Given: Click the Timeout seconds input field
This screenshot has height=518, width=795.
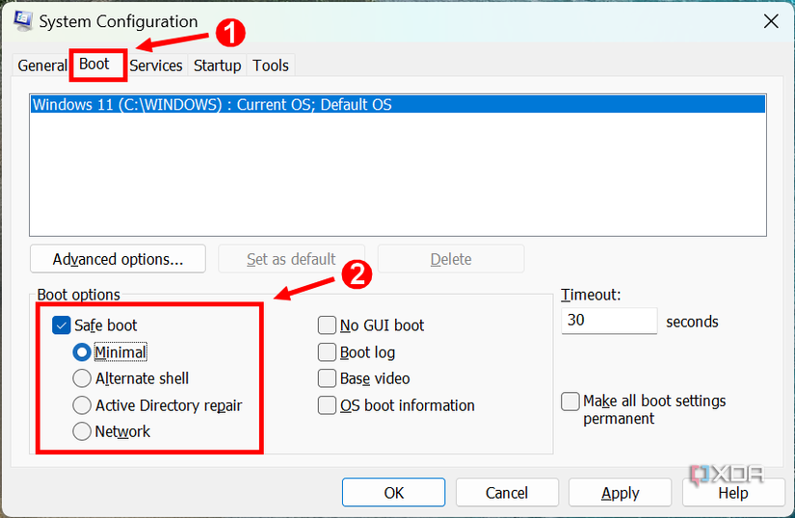Looking at the screenshot, I should [x=609, y=321].
